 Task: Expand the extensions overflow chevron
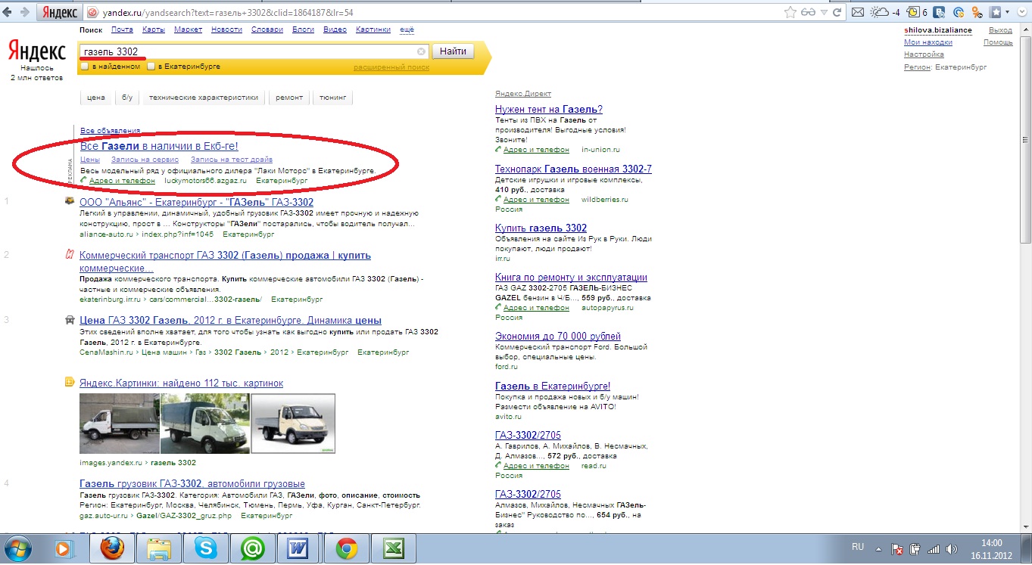point(1023,12)
